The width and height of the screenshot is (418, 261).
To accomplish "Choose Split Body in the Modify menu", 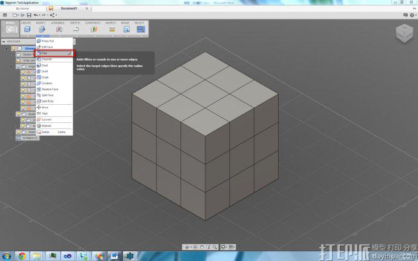I will (x=55, y=101).
